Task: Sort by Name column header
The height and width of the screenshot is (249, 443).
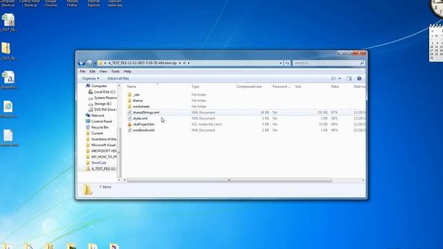Action: pyautogui.click(x=132, y=86)
